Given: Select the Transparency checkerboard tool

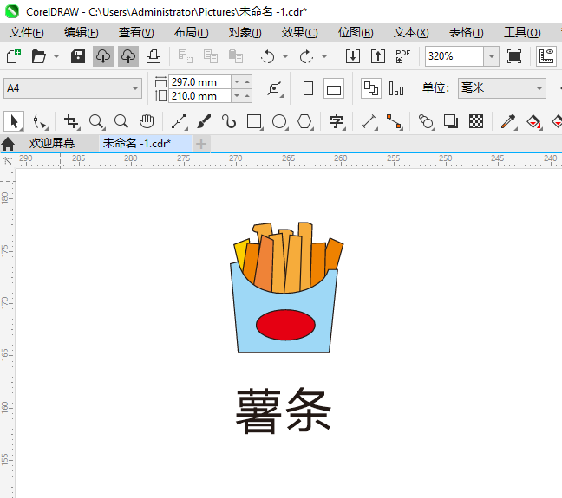Looking at the screenshot, I should tap(476, 122).
